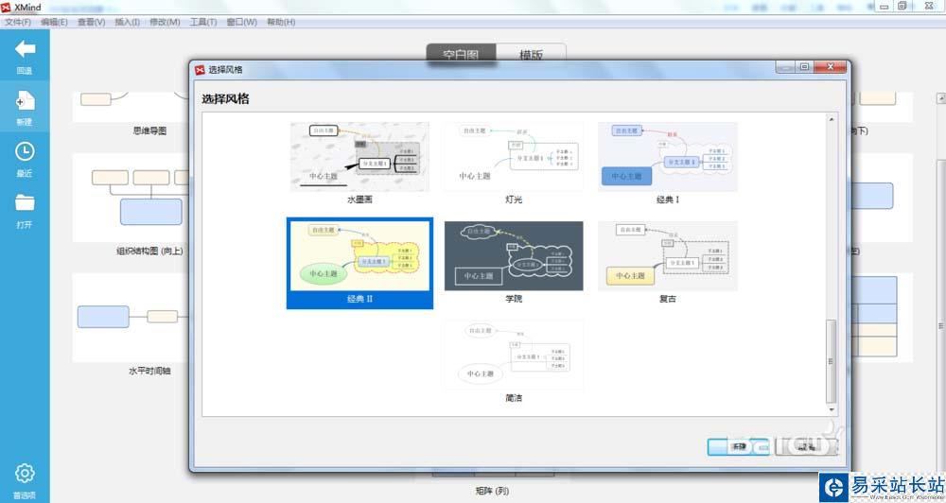Click the 打开 folder icon in sidebar
The width and height of the screenshot is (946, 503).
(25, 202)
